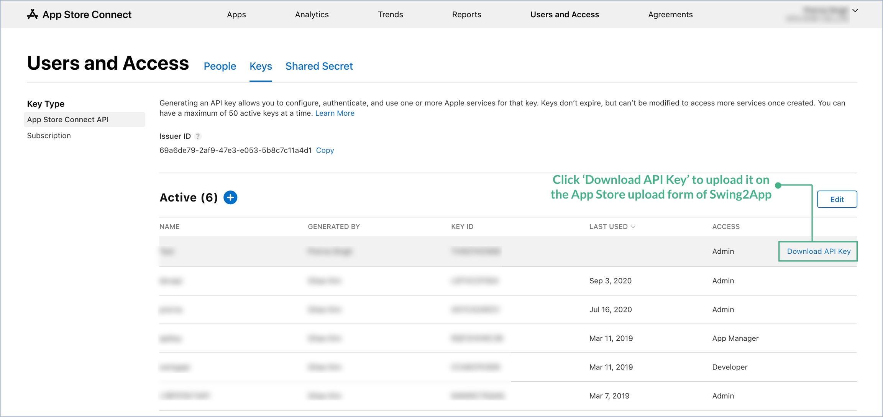Select the Keys tab
883x417 pixels.
tap(261, 66)
